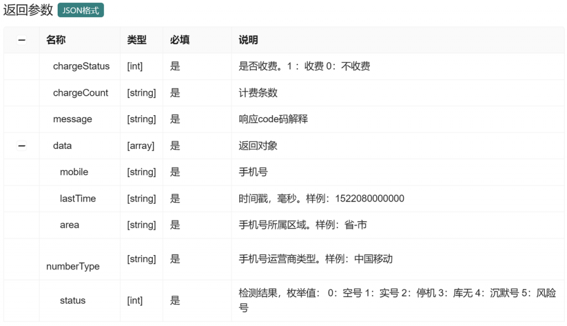Click the JSON格式 badge
Viewport: 567px width, 326px height.
point(81,10)
